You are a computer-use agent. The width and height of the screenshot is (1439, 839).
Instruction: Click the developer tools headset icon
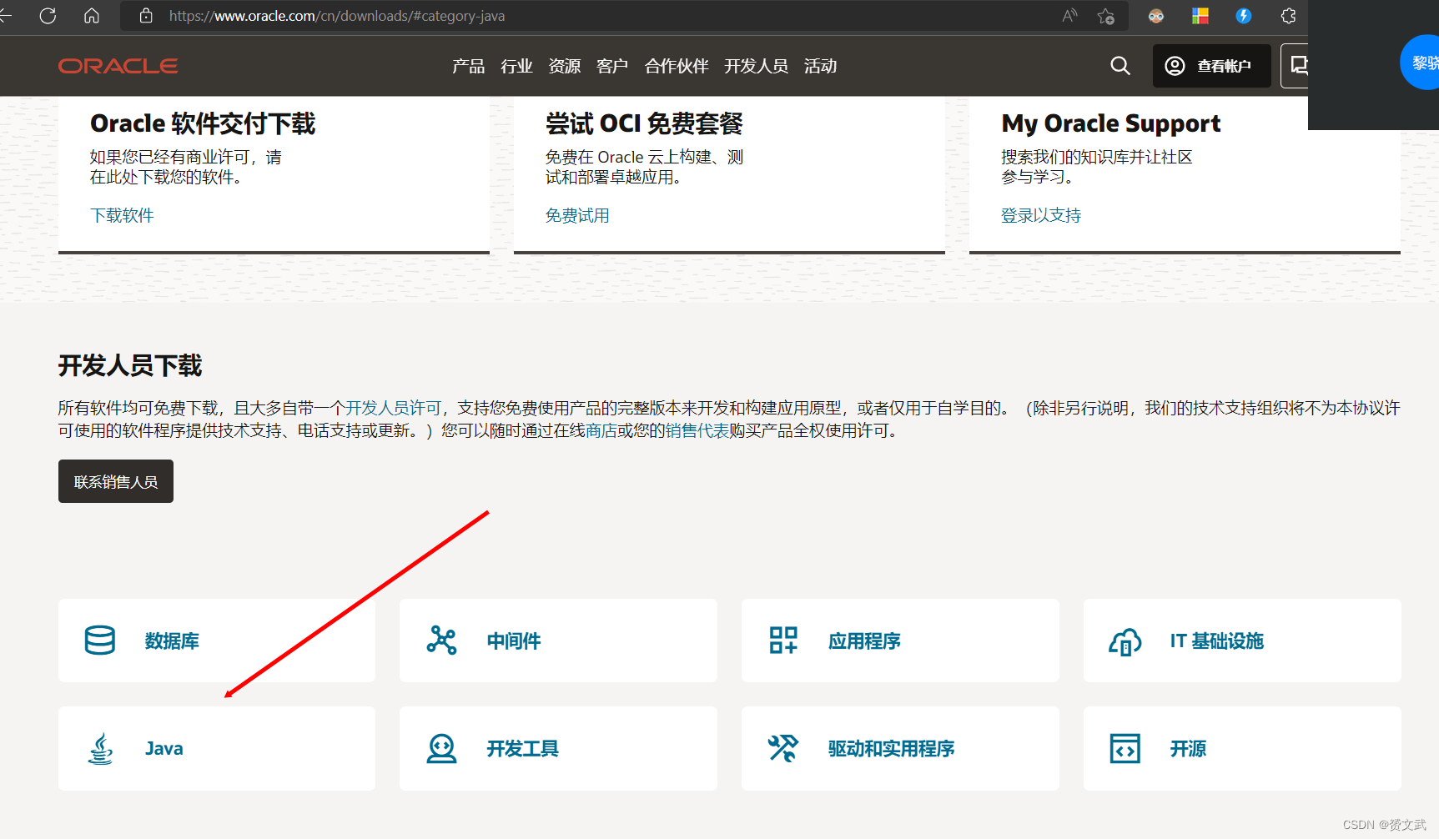pos(441,749)
